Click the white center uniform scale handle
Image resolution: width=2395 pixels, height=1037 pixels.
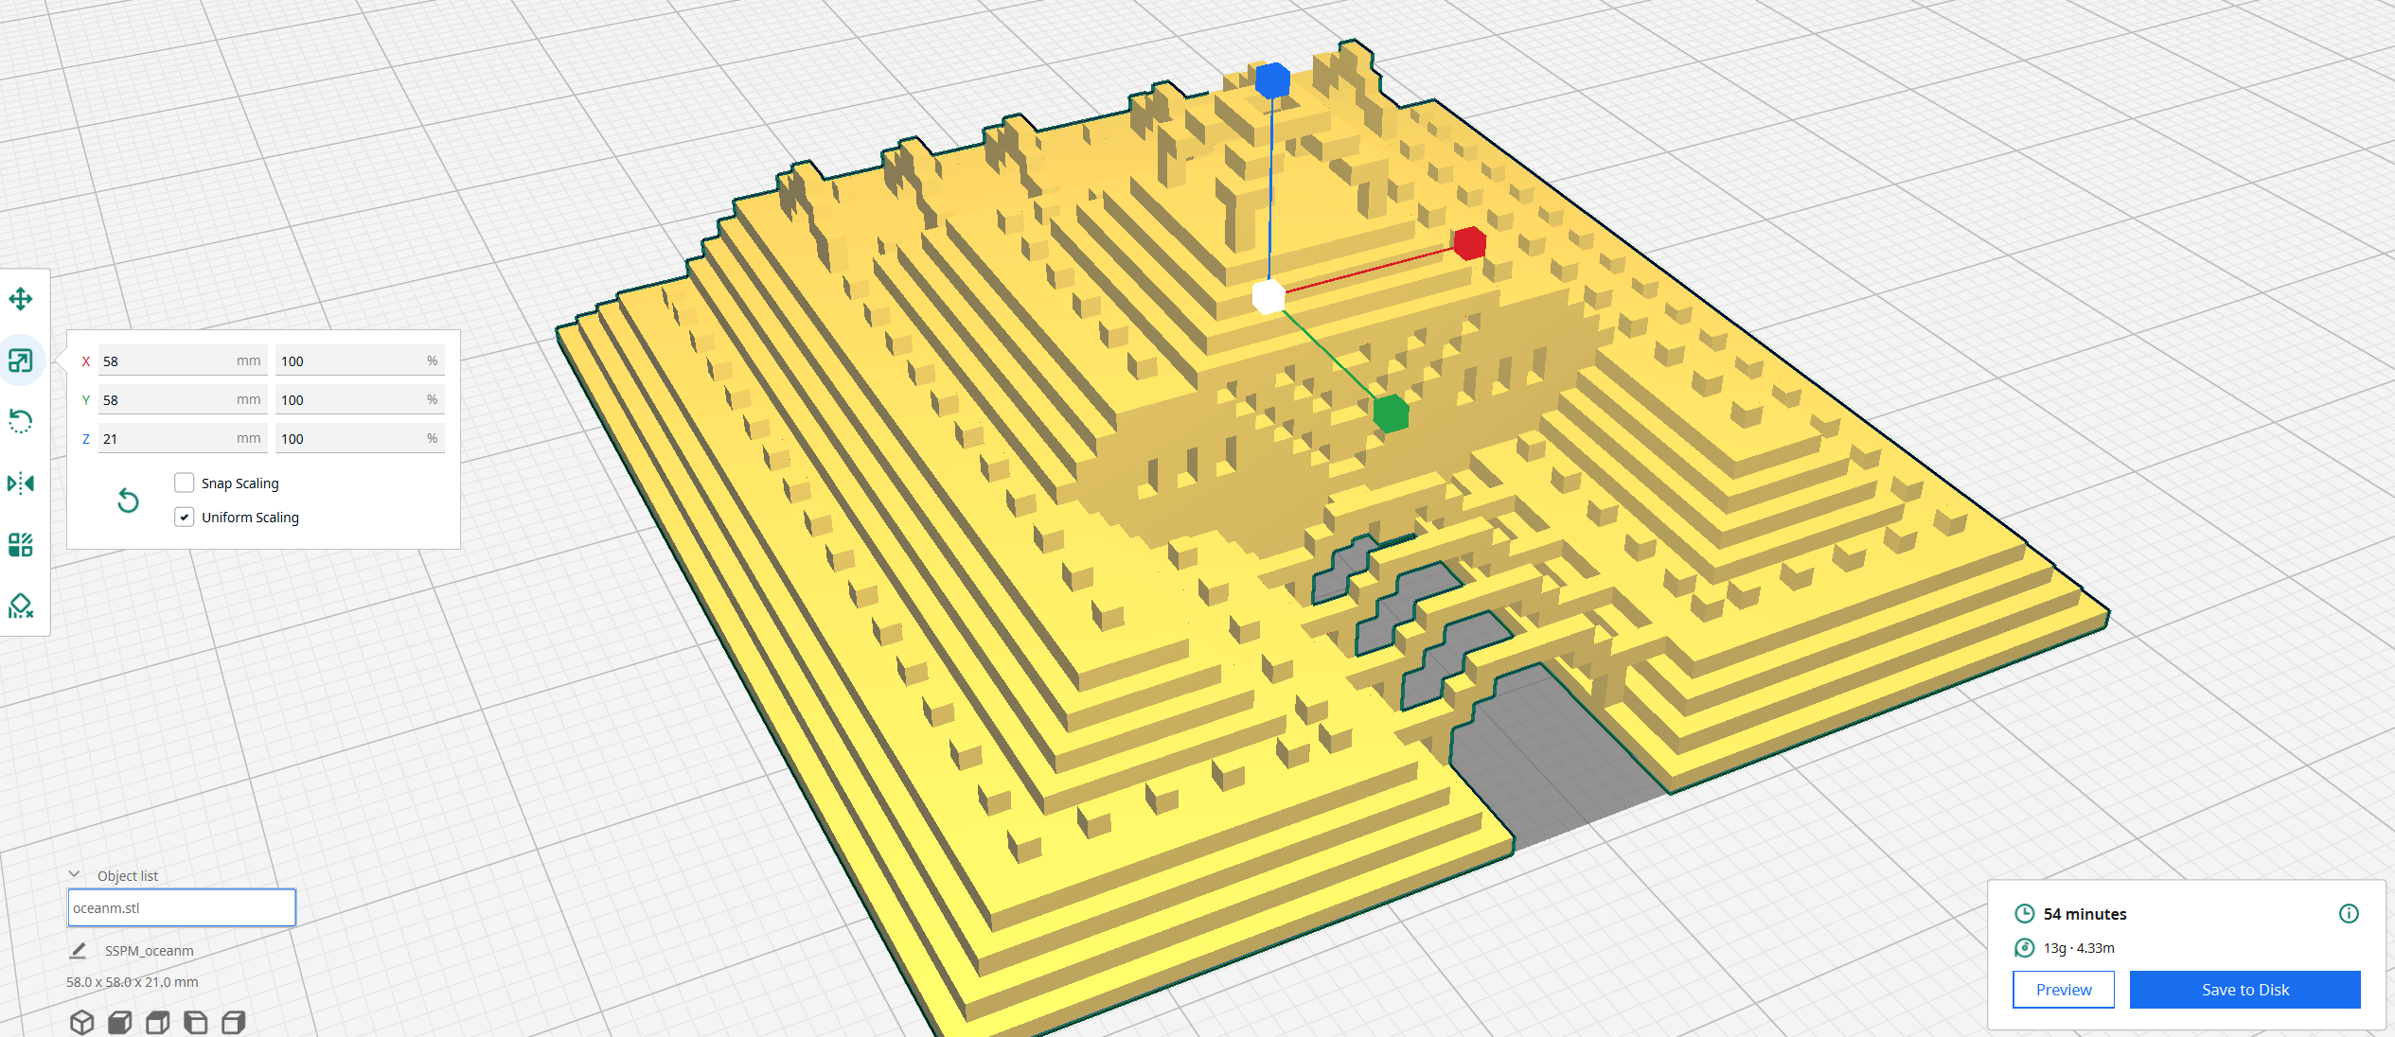pyautogui.click(x=1268, y=296)
